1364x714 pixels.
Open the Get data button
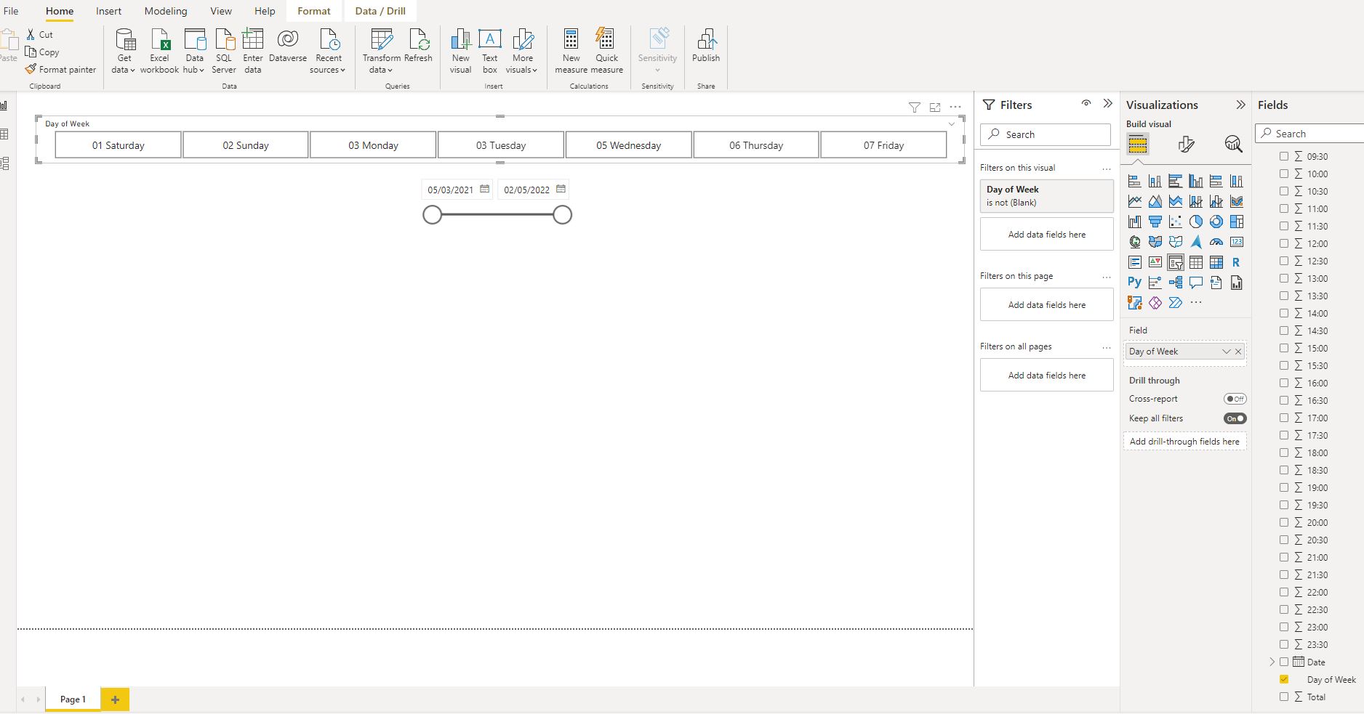point(124,51)
